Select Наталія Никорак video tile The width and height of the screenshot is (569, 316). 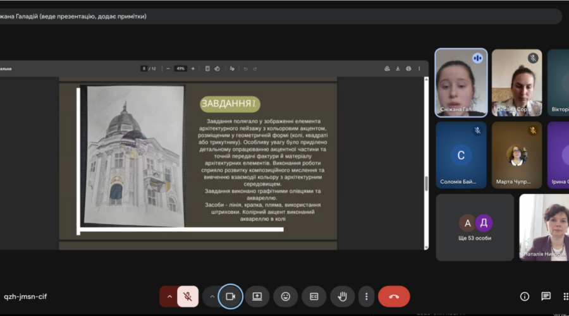[544, 228]
